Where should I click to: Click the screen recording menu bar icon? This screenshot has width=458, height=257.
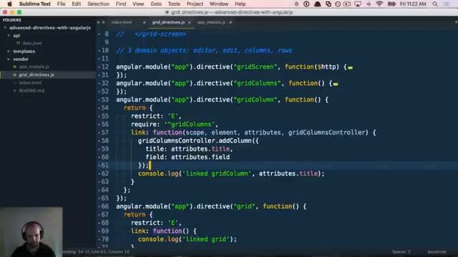347,4
